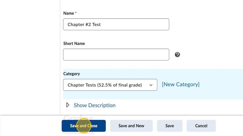Click the Show Description link text
This screenshot has height=136, width=243.
pos(94,105)
